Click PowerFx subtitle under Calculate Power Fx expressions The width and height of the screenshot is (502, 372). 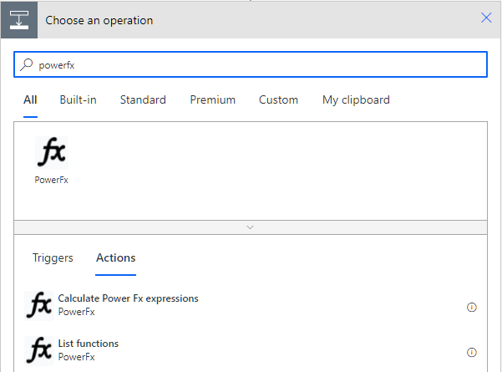[x=77, y=312]
